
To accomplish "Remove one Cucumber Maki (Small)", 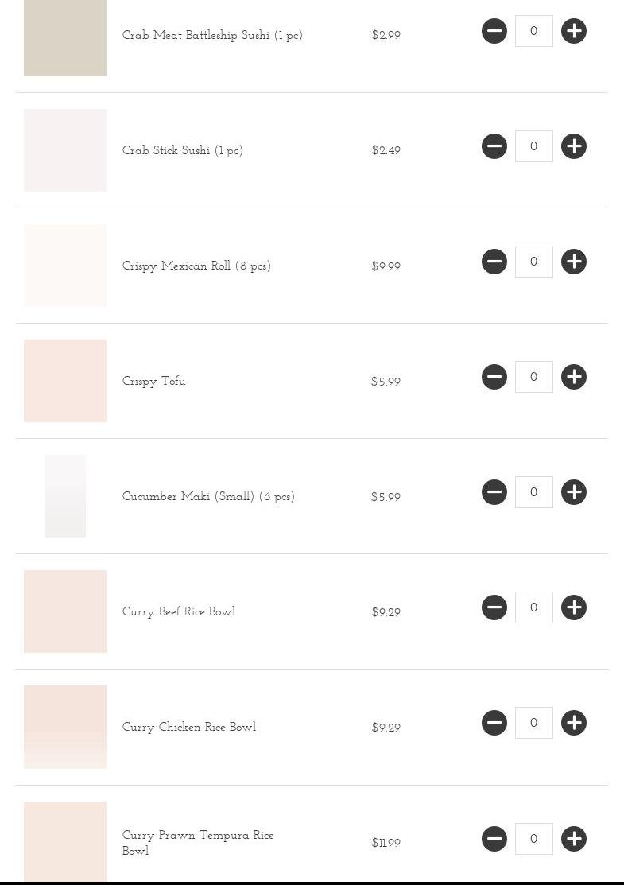I will tap(494, 492).
